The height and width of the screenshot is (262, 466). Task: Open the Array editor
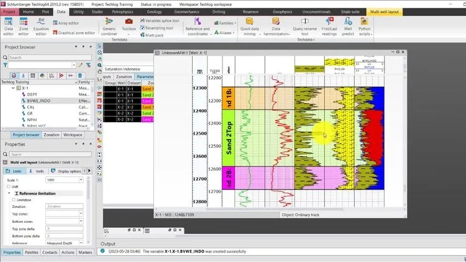tap(66, 23)
